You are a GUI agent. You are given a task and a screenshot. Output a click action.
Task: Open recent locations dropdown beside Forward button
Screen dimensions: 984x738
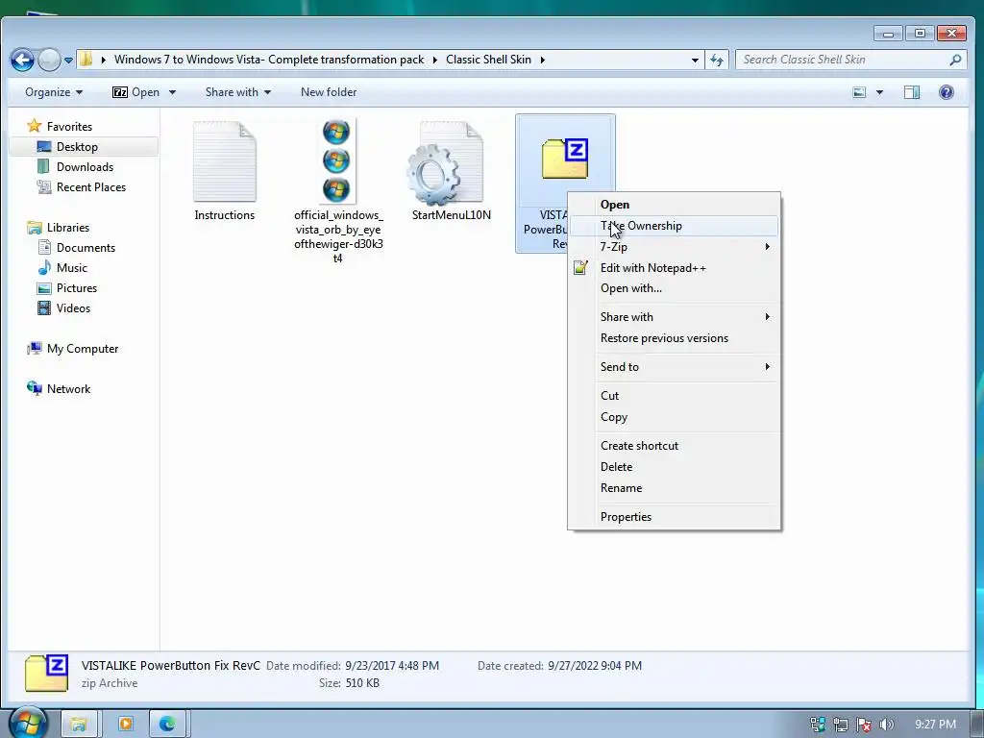pyautogui.click(x=68, y=61)
